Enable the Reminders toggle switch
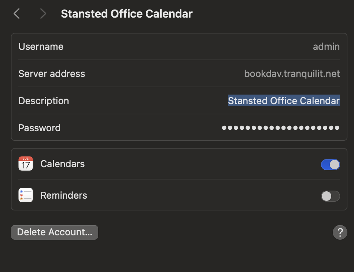This screenshot has width=354, height=272. pyautogui.click(x=330, y=196)
